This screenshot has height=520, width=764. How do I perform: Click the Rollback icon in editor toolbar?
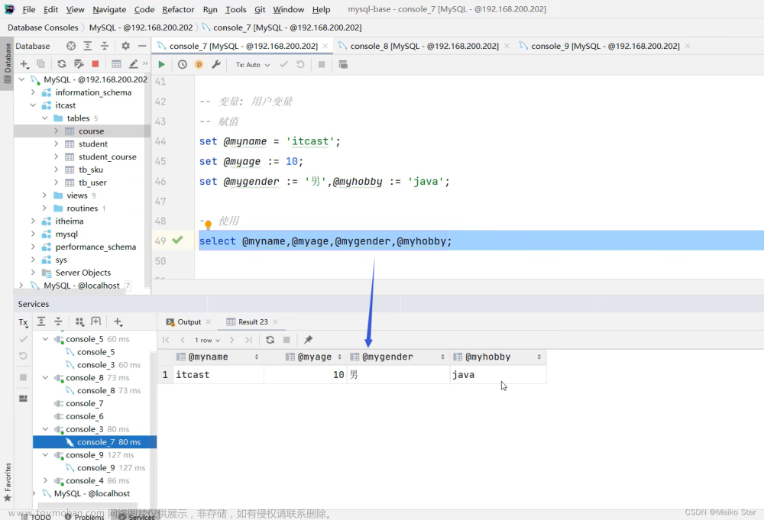click(300, 64)
